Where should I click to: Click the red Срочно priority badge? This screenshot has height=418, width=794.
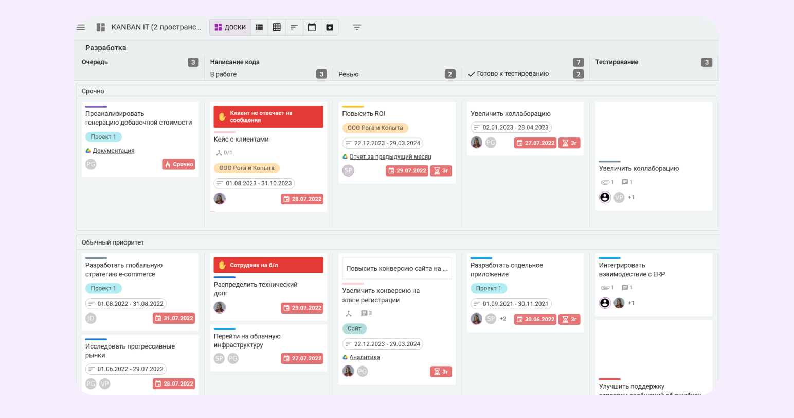click(178, 164)
